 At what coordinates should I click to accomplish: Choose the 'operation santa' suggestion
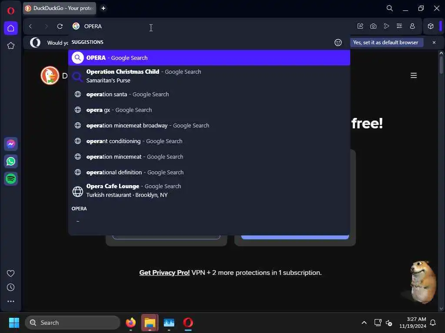click(209, 94)
